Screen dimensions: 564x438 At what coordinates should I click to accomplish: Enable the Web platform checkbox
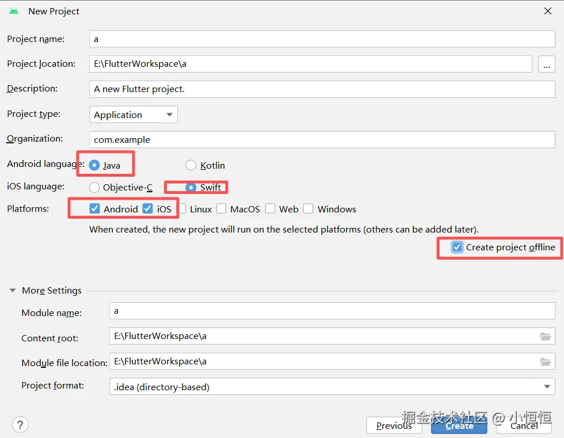click(270, 208)
